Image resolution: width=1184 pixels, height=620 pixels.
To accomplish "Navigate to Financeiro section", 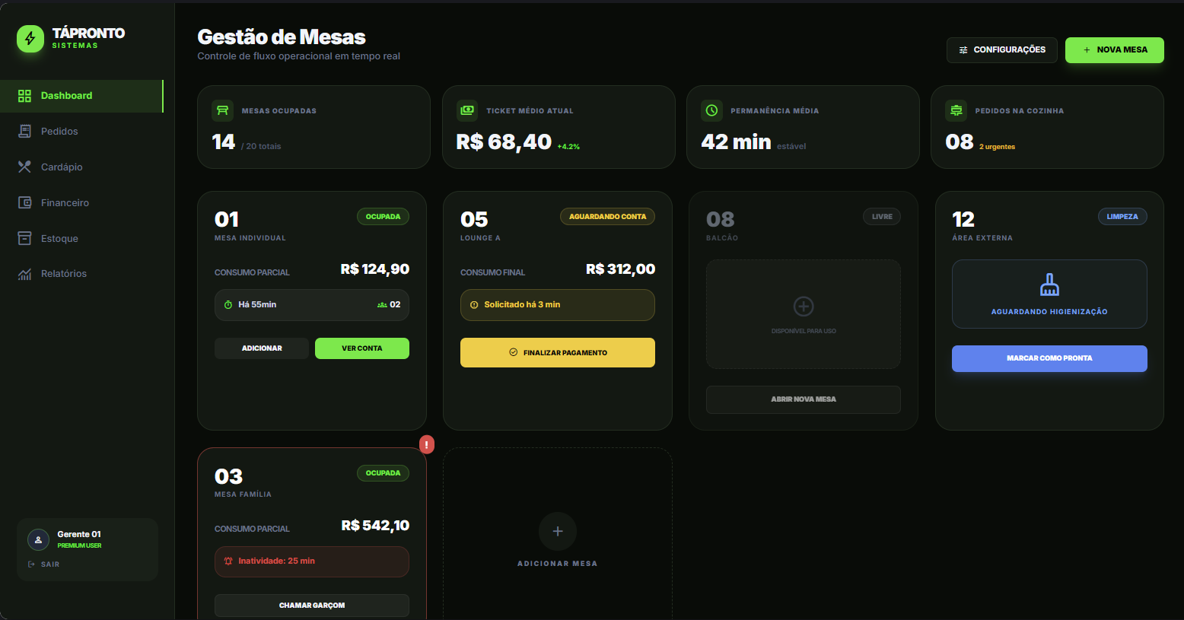I will pos(65,203).
